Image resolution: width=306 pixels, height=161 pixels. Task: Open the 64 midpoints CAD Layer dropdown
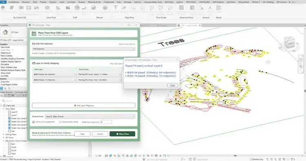coord(54,74)
